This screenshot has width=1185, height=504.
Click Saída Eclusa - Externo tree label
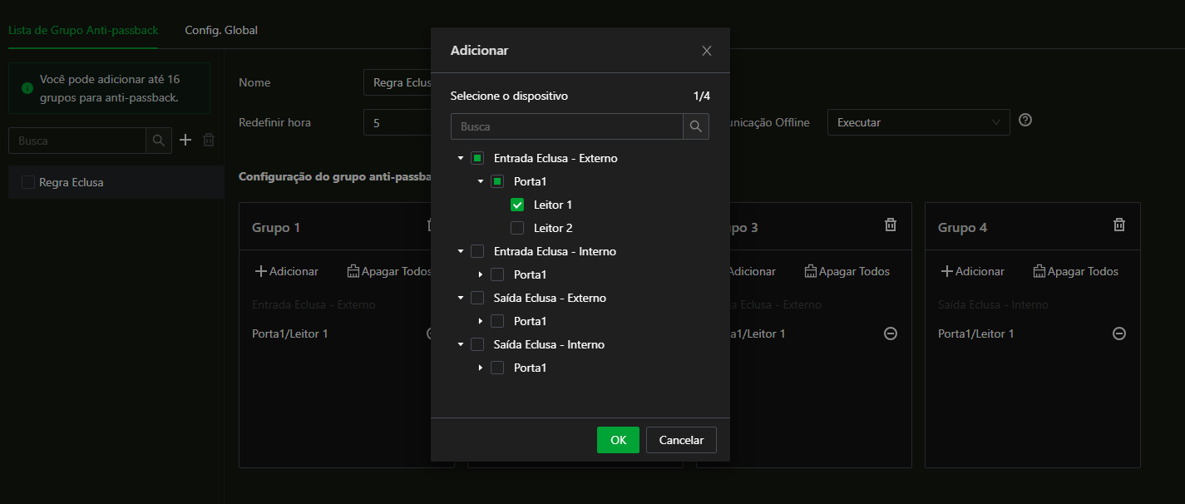[550, 298]
